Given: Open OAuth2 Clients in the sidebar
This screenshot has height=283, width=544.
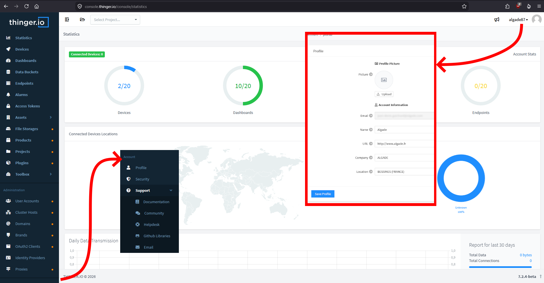Looking at the screenshot, I should tap(28, 246).
